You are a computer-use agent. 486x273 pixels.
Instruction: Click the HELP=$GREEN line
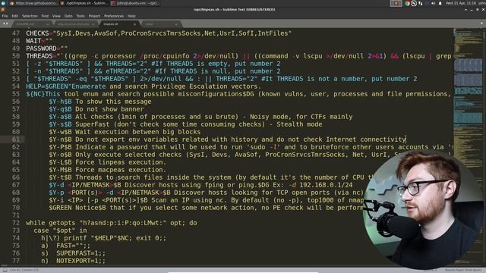click(144, 86)
